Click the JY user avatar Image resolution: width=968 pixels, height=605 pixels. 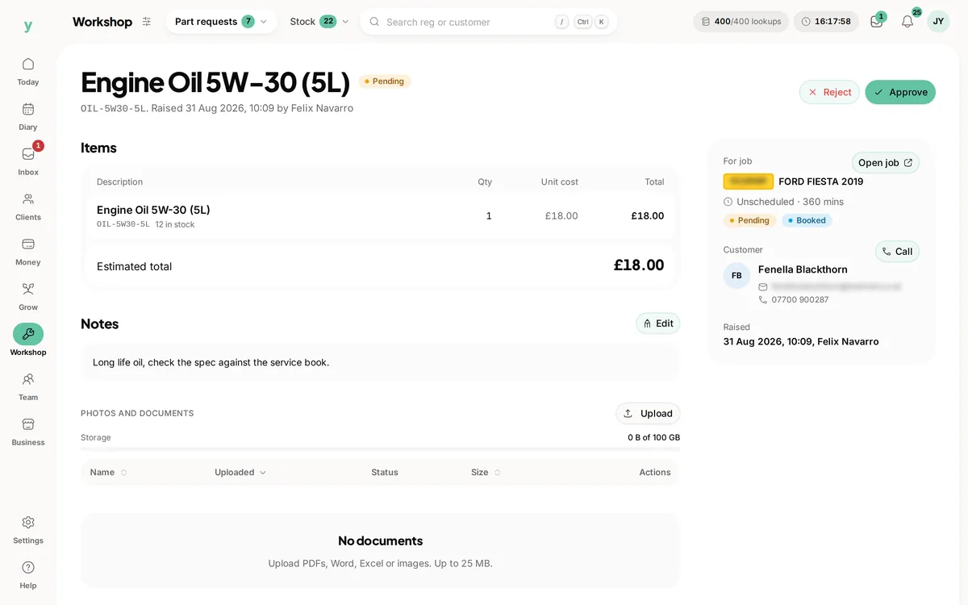[938, 22]
